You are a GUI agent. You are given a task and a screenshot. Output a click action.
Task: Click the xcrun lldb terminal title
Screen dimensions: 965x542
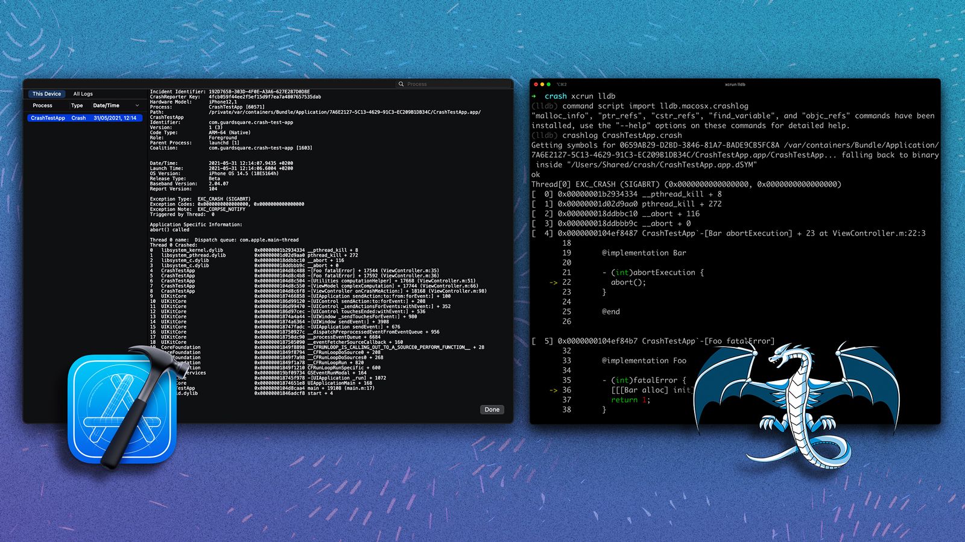point(735,84)
